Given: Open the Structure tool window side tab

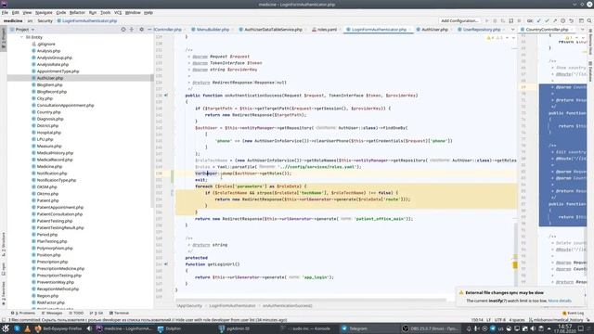Looking at the screenshot, I should pos(4,245).
